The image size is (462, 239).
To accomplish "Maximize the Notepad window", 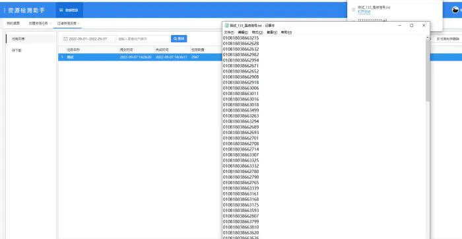I will click(x=412, y=26).
